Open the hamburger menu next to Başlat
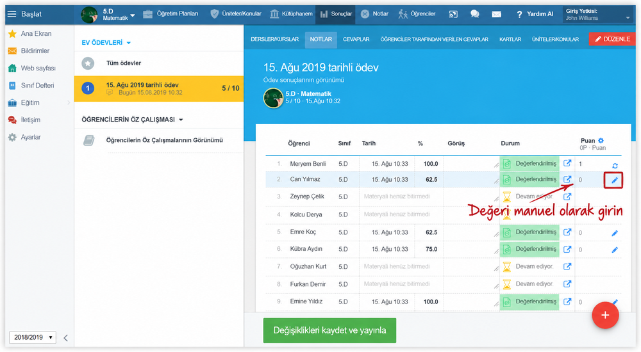This screenshot has width=641, height=352. 12,14
